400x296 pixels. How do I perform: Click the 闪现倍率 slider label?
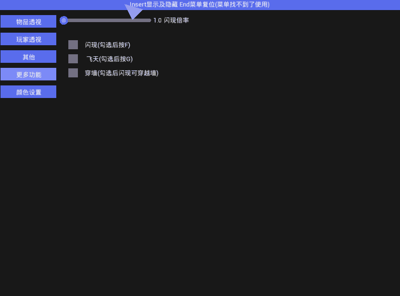(176, 21)
